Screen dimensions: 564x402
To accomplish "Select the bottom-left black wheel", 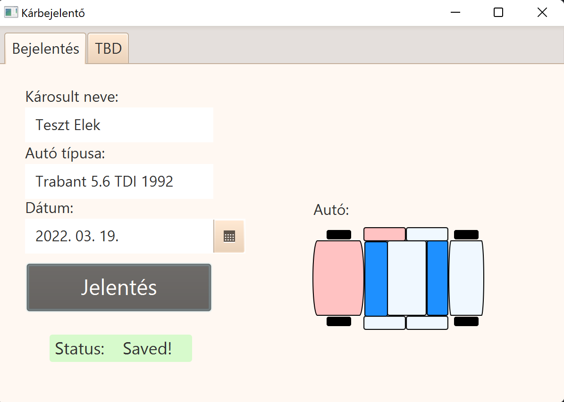I will click(x=339, y=321).
